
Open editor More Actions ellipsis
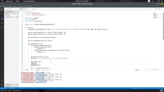pyautogui.click(x=162, y=9)
